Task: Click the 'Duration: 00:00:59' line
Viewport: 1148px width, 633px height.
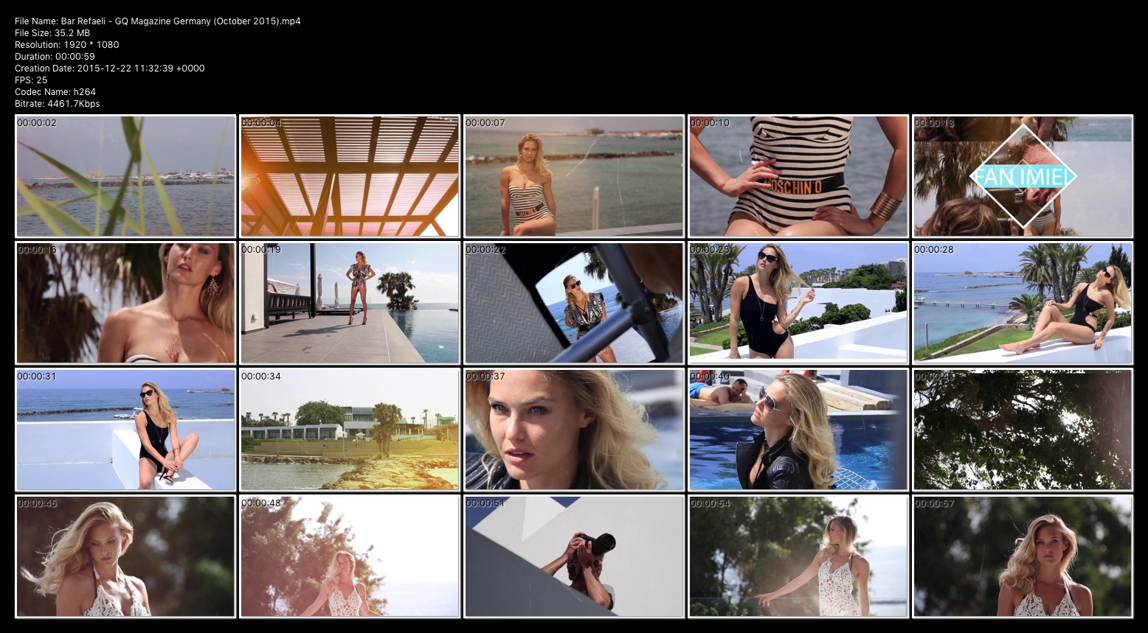Action: coord(55,57)
